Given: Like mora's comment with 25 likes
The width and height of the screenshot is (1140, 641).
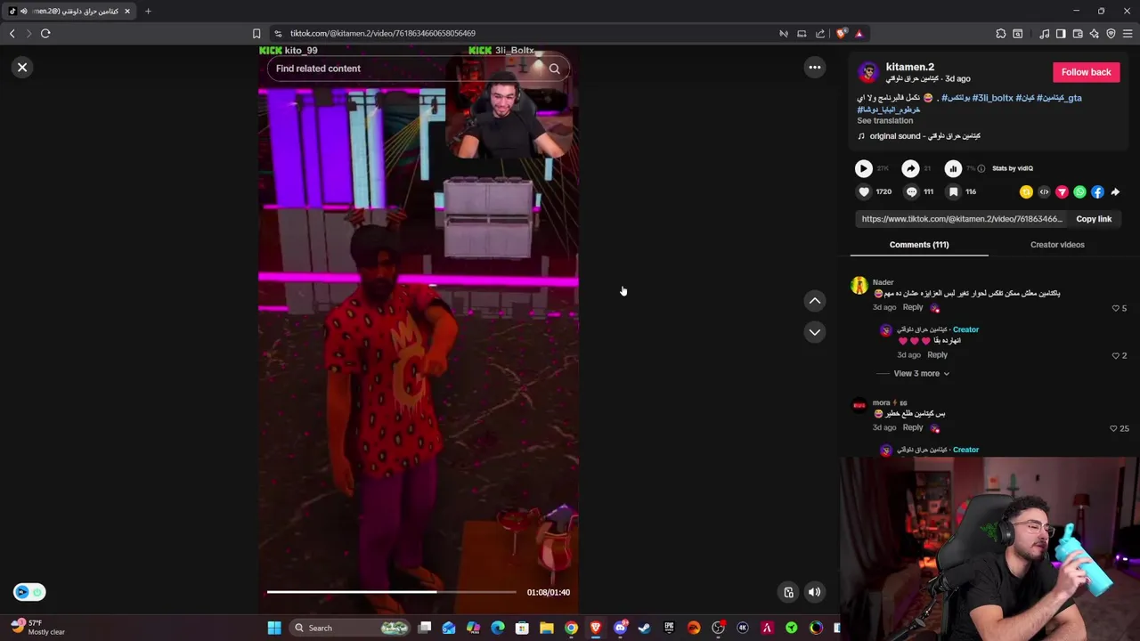Looking at the screenshot, I should click(1114, 428).
